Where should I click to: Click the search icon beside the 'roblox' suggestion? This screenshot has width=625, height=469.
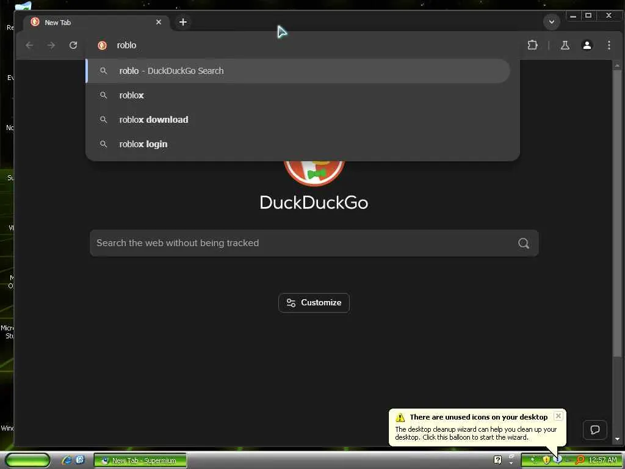tap(103, 95)
